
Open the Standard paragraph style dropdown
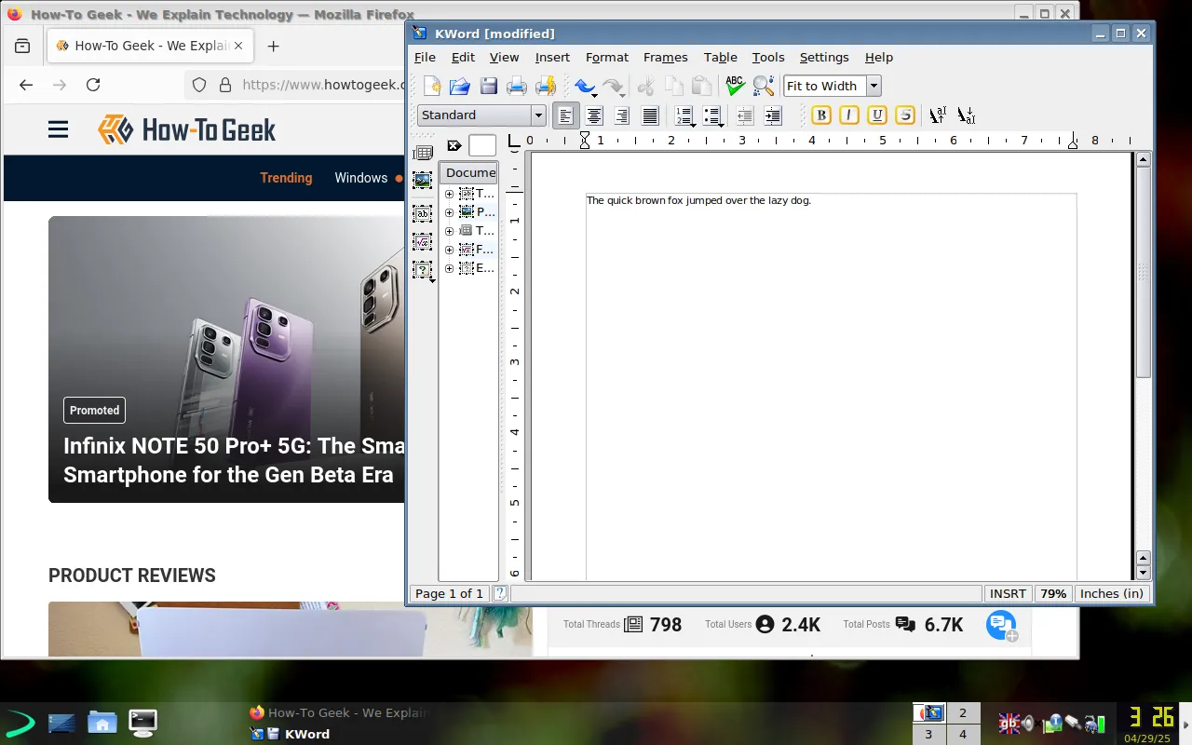[538, 115]
